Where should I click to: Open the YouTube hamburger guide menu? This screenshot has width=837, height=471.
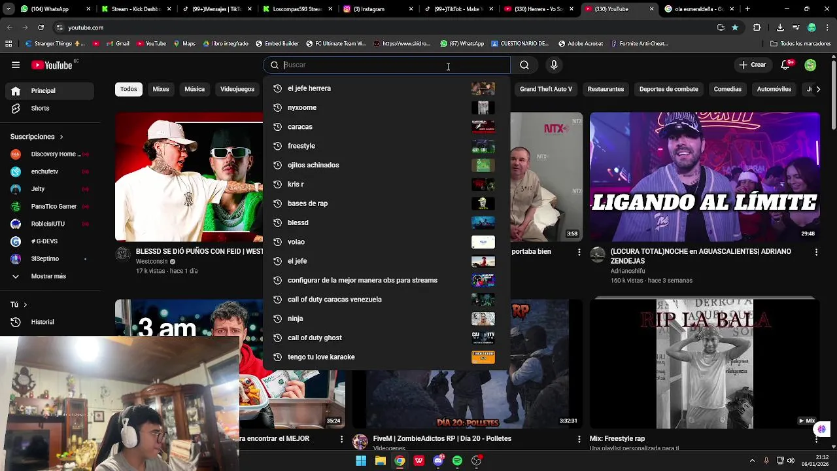pyautogui.click(x=16, y=65)
